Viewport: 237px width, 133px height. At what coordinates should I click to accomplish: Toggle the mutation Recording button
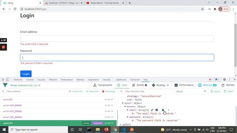(x=109, y=91)
